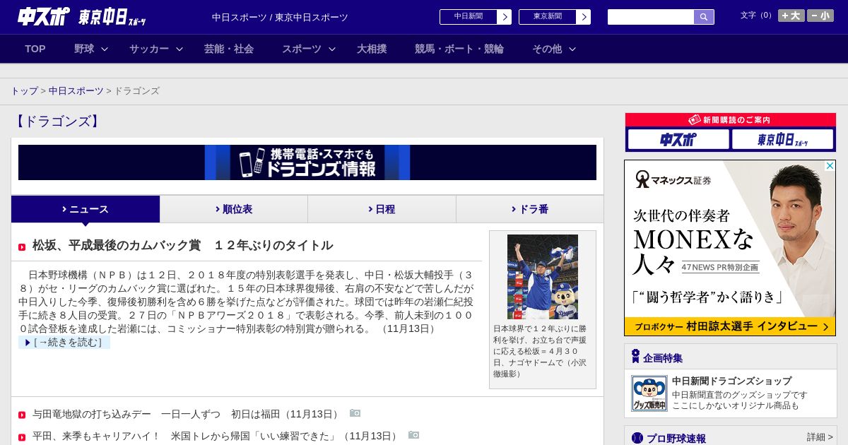Click トップ breadcrumb link

pyautogui.click(x=24, y=91)
